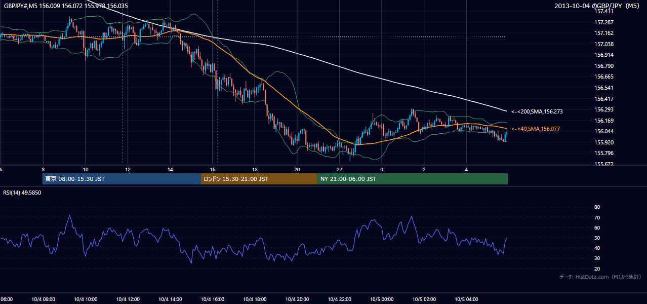Select the chart title 2013-10-04 のGBP/JPY (M5)
The width and height of the screenshot is (647, 304).
[x=598, y=6]
